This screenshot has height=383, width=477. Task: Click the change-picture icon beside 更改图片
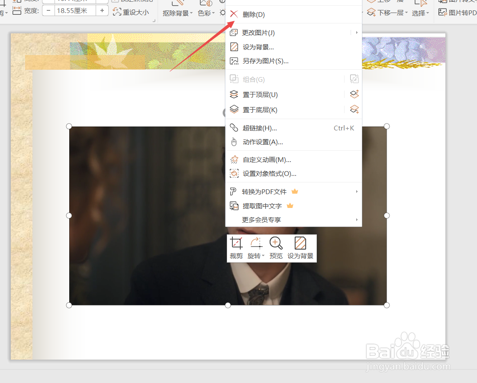(x=234, y=32)
